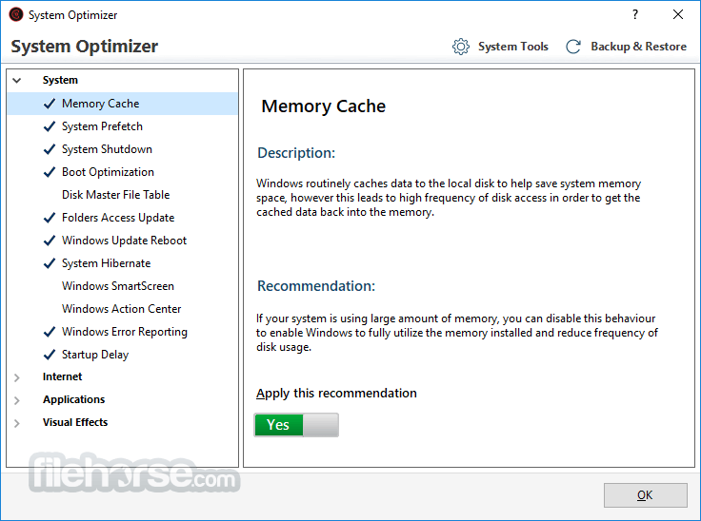Expand the Visual Effects category chevron

(17, 423)
